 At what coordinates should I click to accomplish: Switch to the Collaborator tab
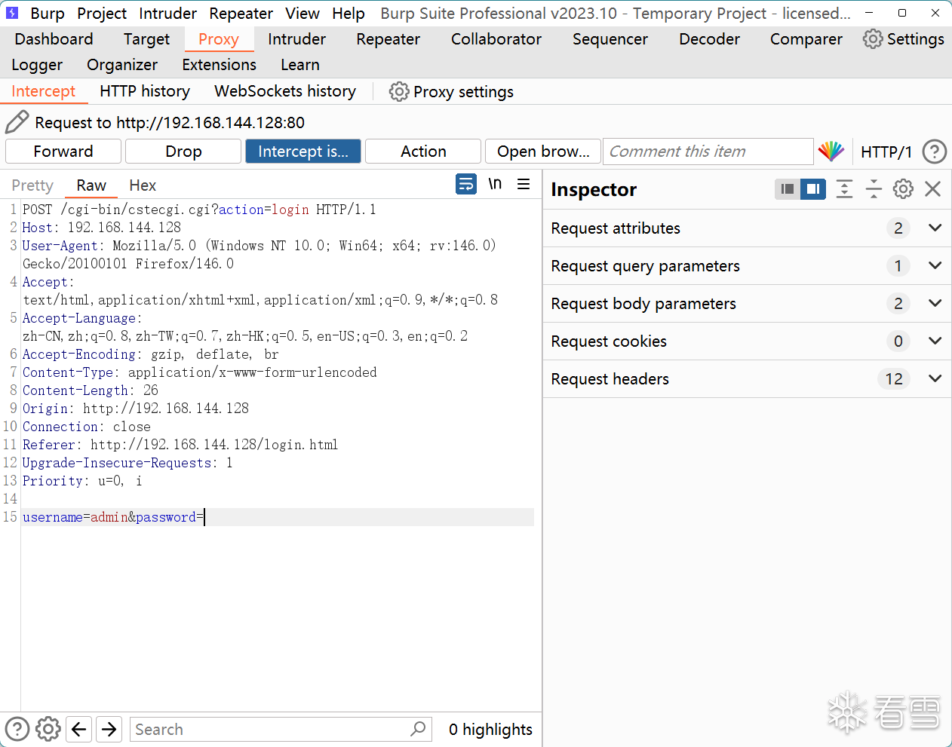pyautogui.click(x=496, y=39)
